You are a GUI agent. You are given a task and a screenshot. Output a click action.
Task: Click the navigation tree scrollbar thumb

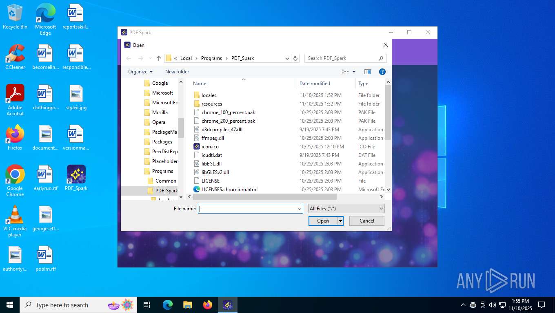181,128
